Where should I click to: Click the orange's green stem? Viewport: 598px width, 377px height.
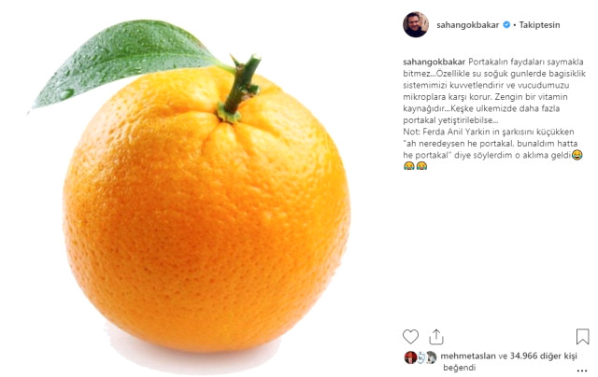[x=239, y=89]
